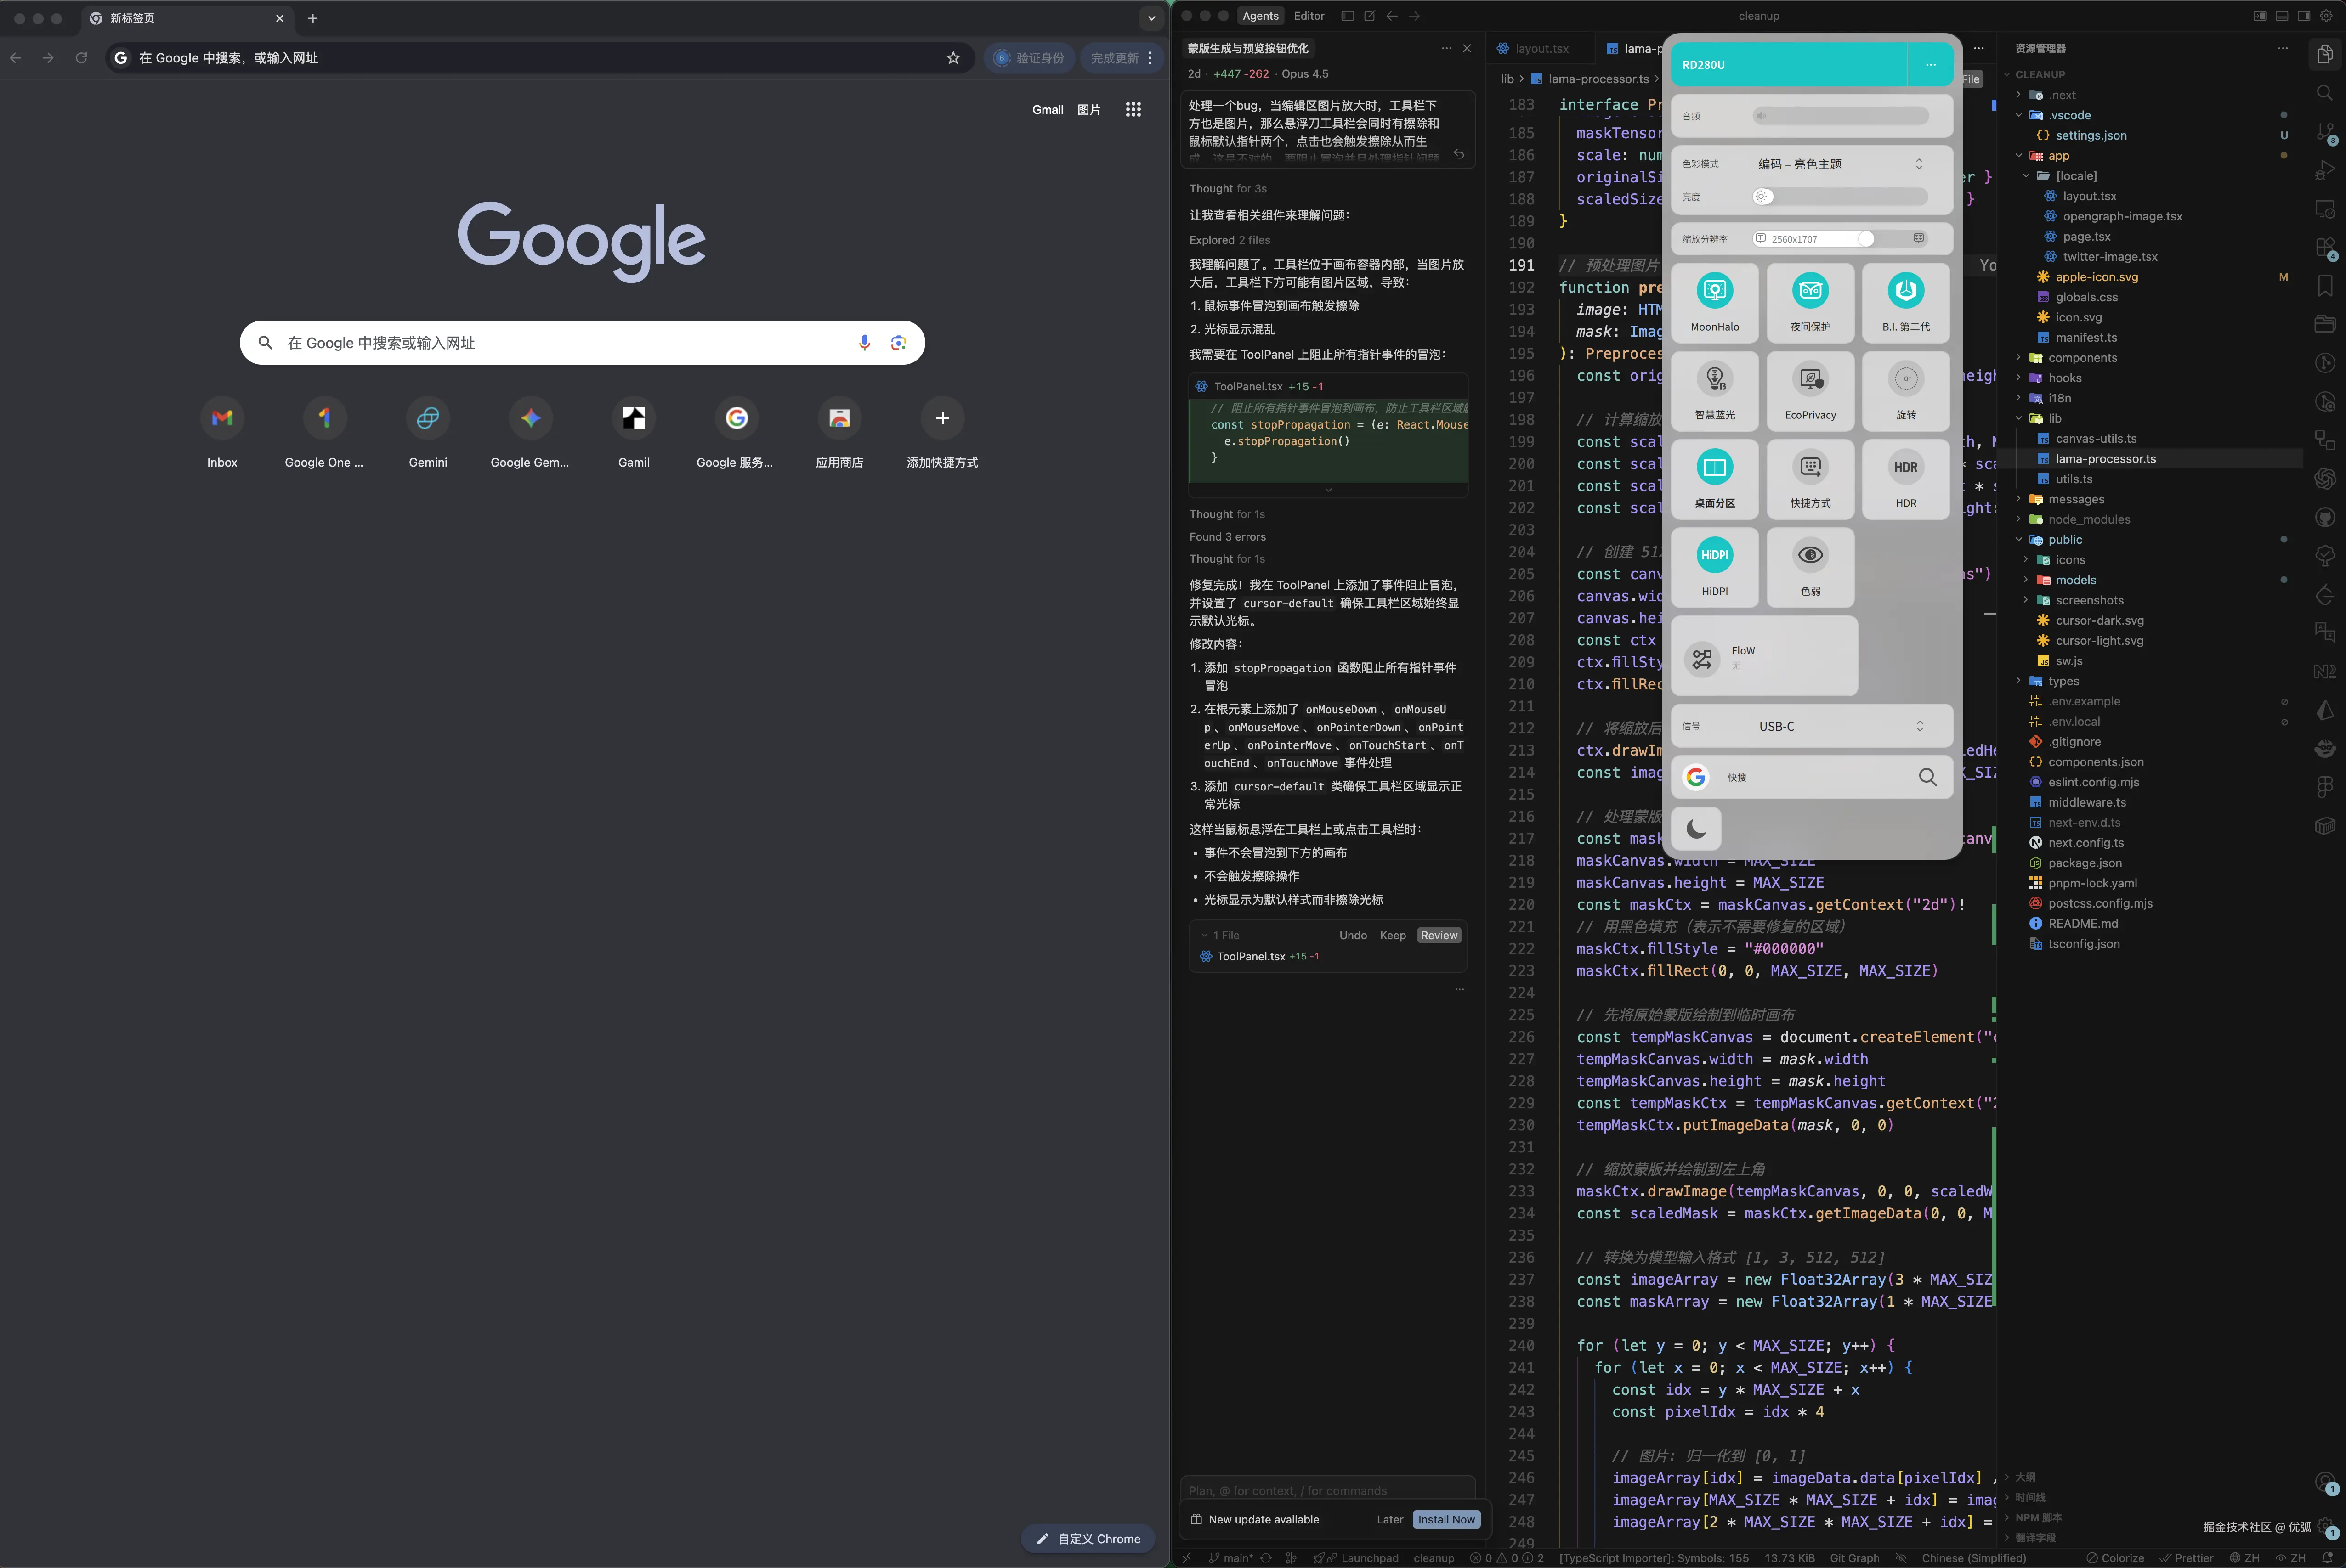2346x1568 pixels.
Task: Click the Google search input box
Action: coord(560,343)
